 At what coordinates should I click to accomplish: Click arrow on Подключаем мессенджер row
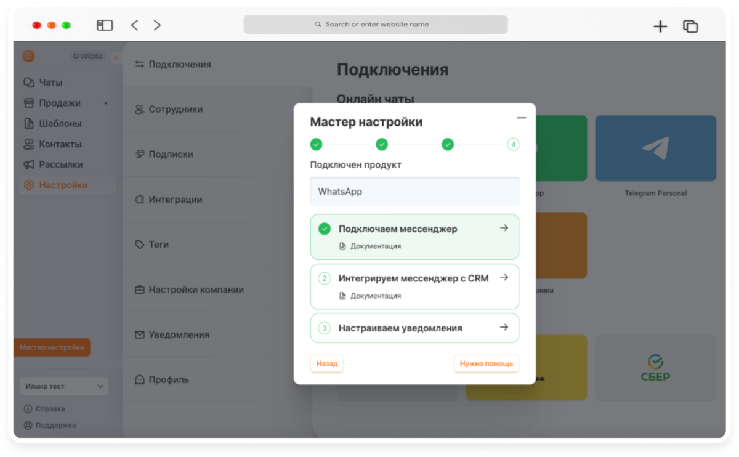(x=504, y=228)
